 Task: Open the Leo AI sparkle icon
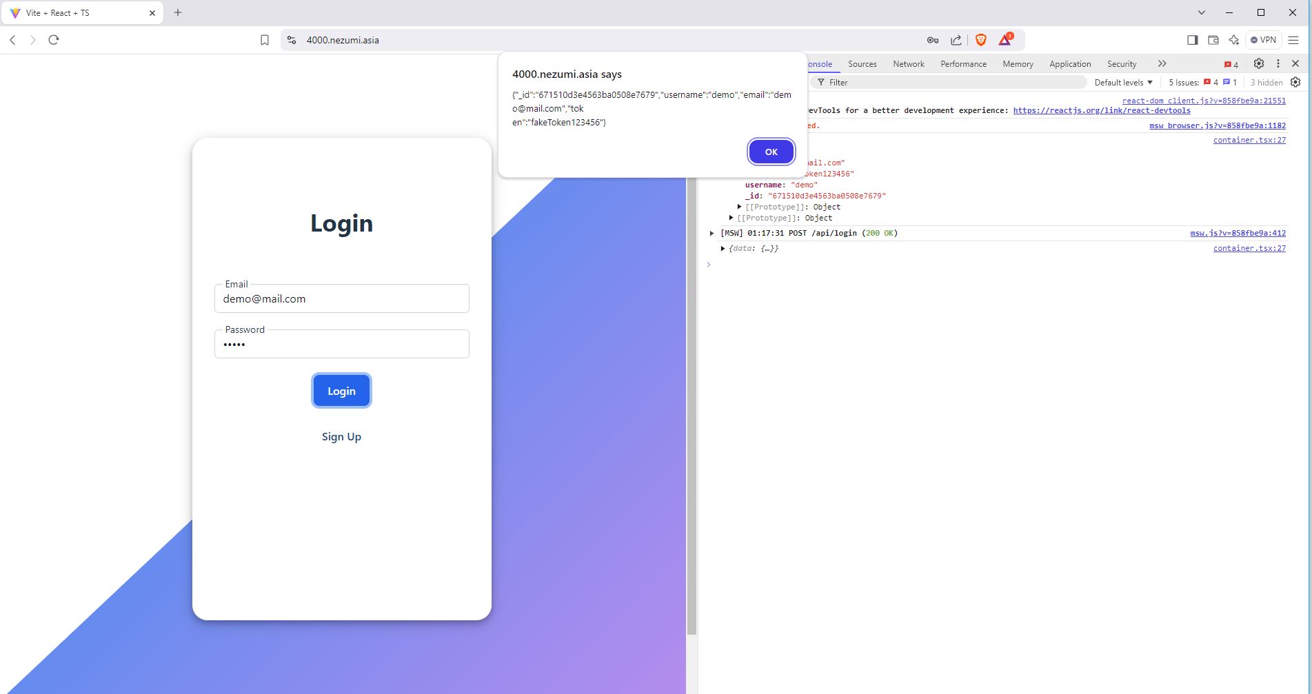(1234, 40)
